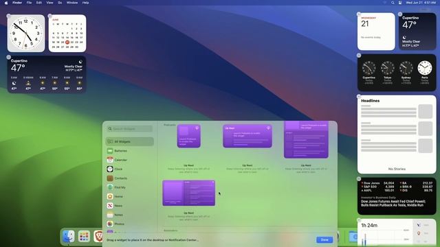Open the Help menu

[x=85, y=3]
